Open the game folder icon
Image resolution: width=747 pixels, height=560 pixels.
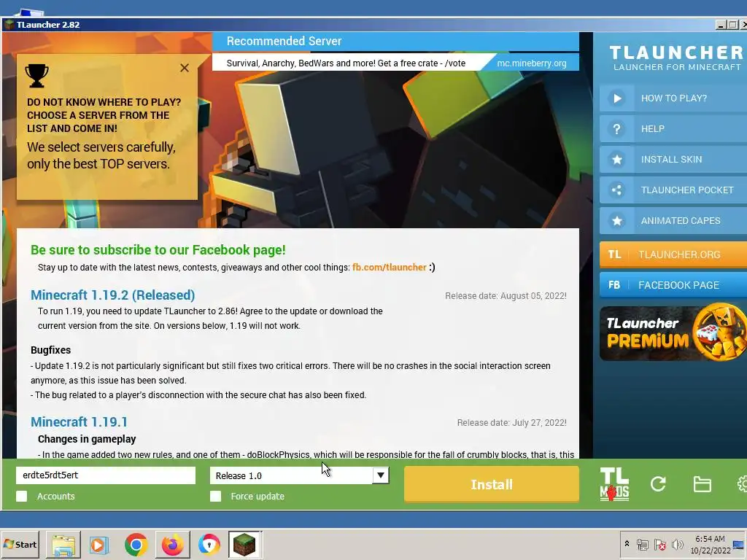click(x=702, y=484)
